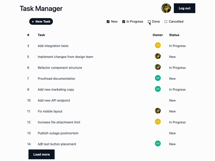Viewport: 215px width, 161px height.
Task: Uncheck the In Progress status filter
Action: tap(124, 22)
